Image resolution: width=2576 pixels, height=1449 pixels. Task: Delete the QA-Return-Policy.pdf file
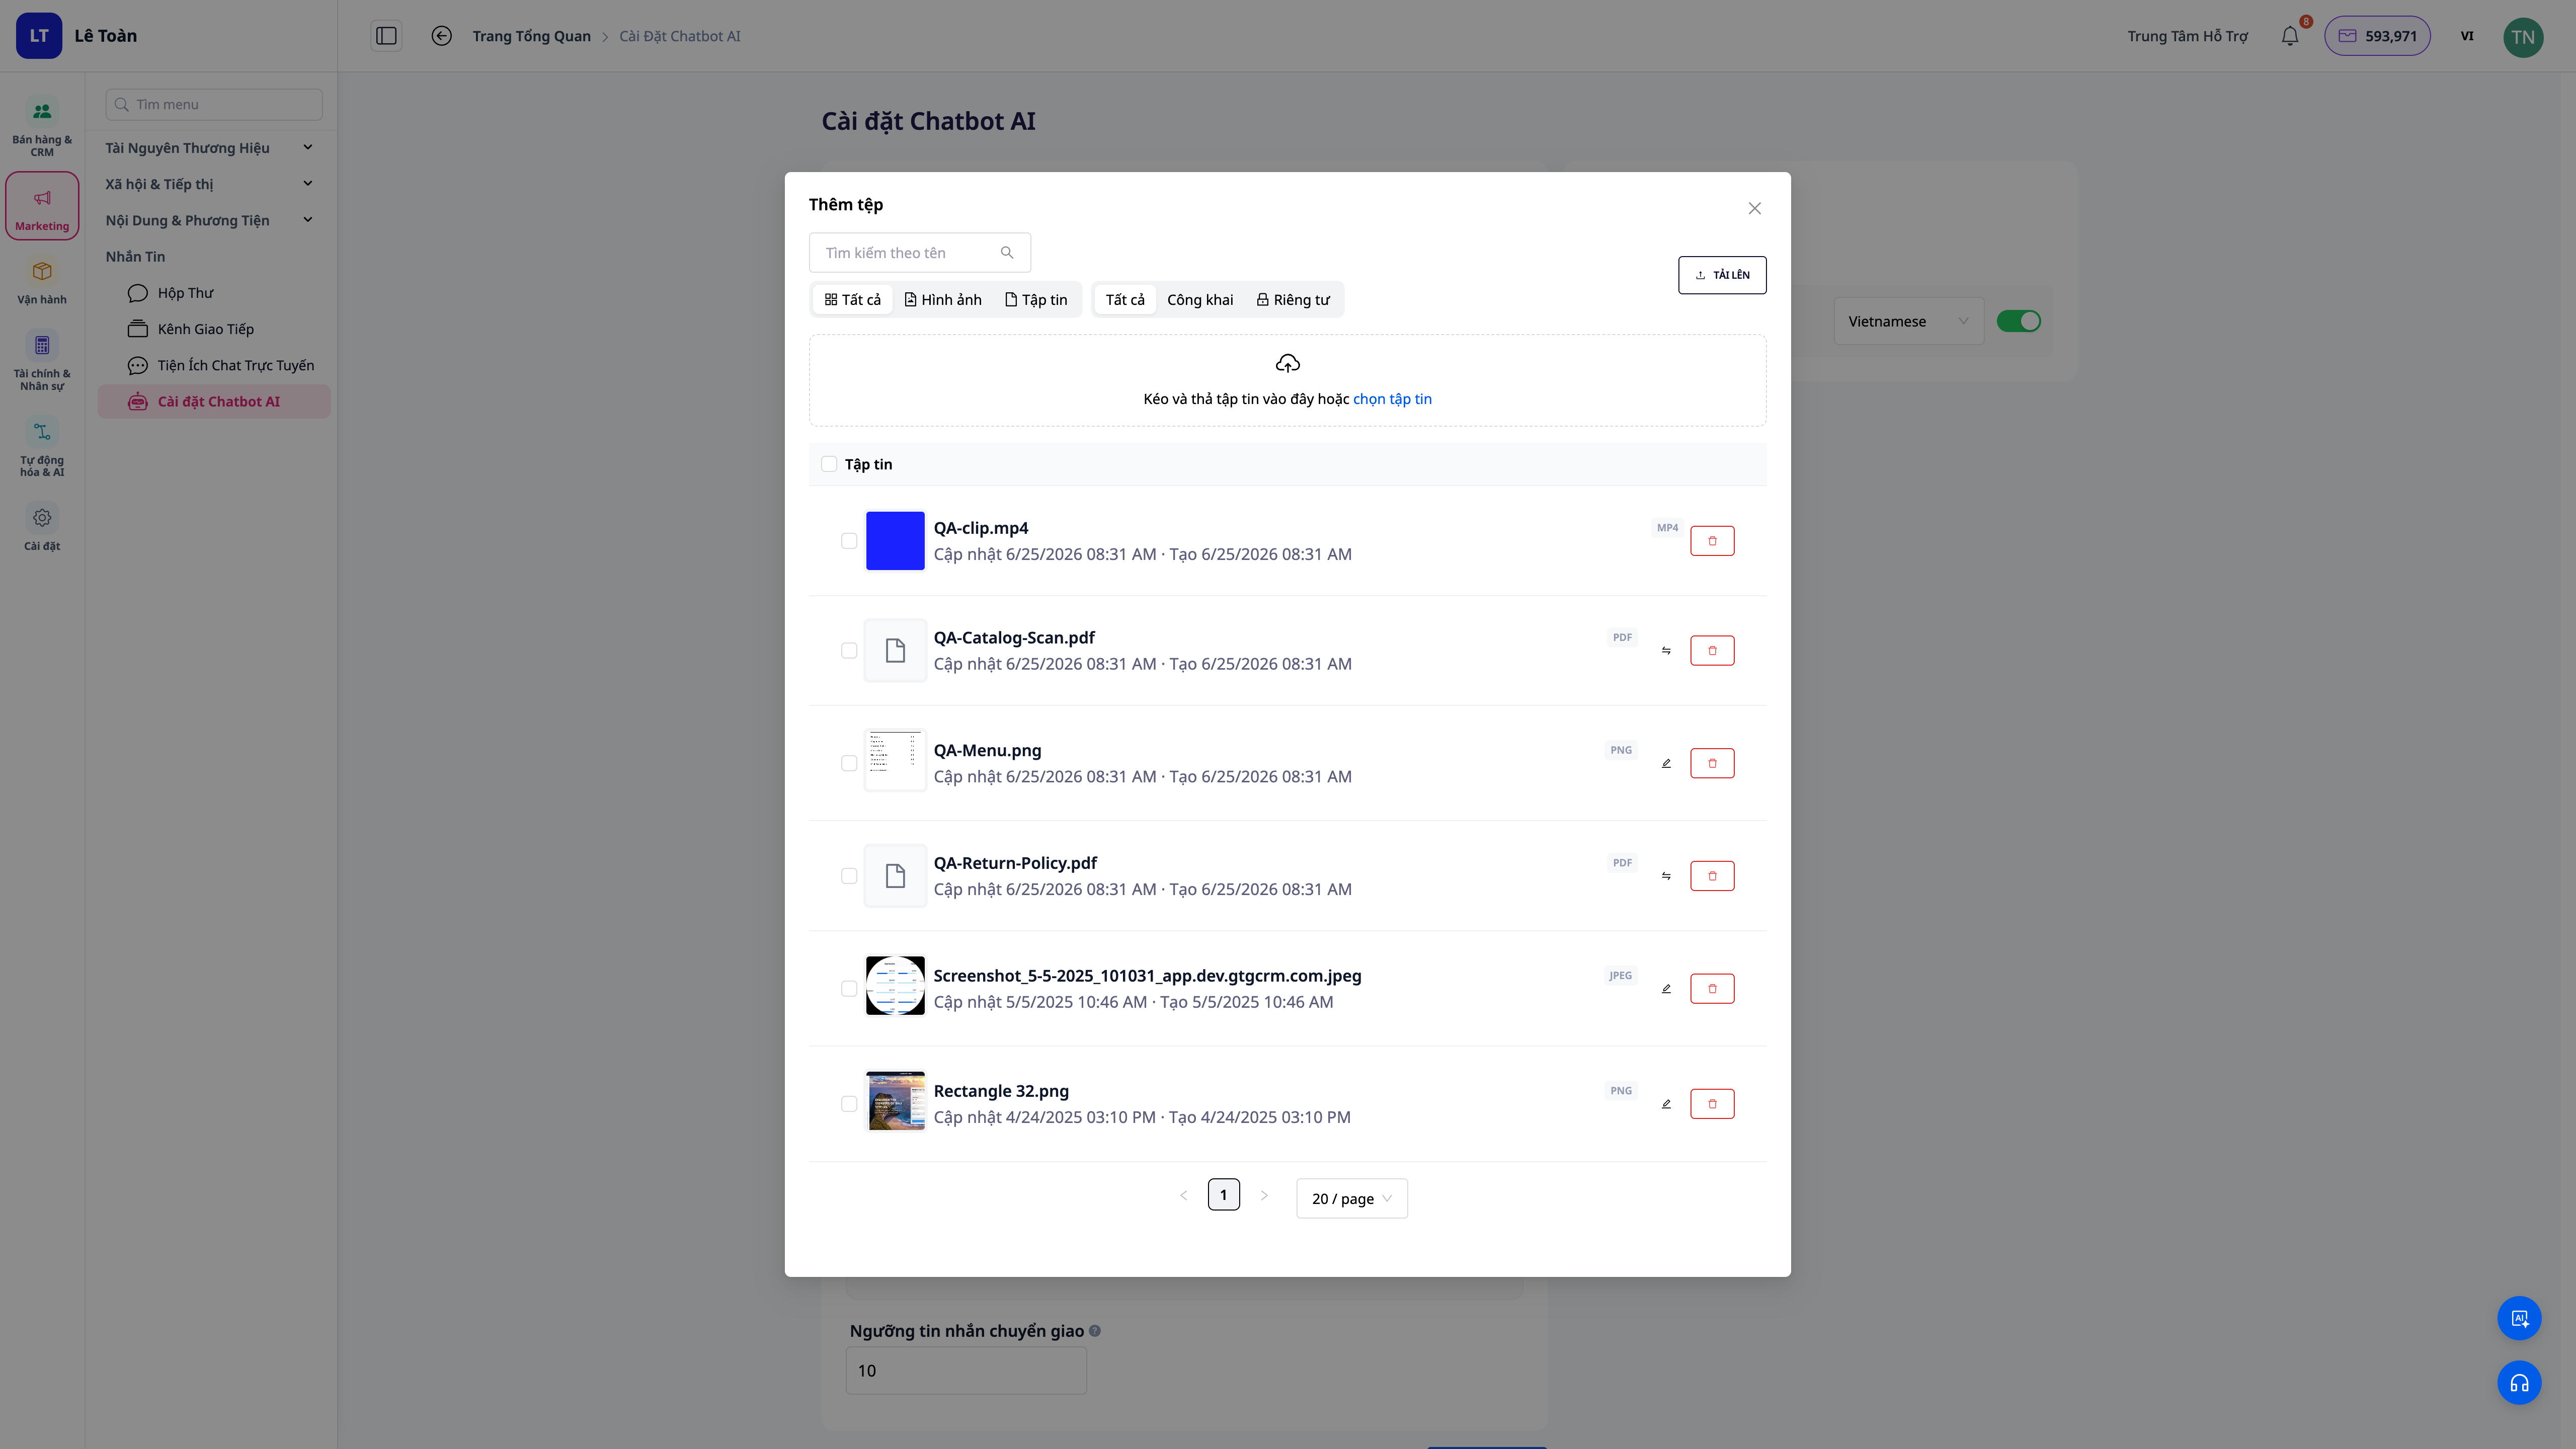pyautogui.click(x=1711, y=876)
